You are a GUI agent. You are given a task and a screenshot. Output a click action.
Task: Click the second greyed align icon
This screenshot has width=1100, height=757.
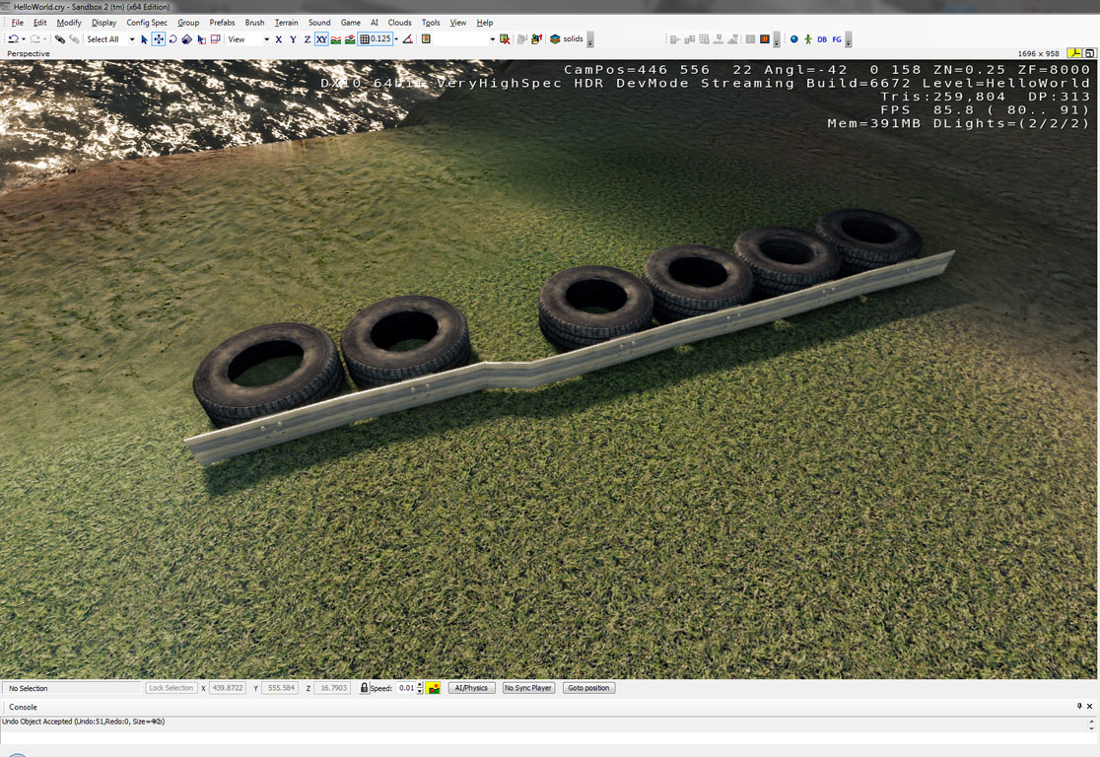tap(690, 39)
